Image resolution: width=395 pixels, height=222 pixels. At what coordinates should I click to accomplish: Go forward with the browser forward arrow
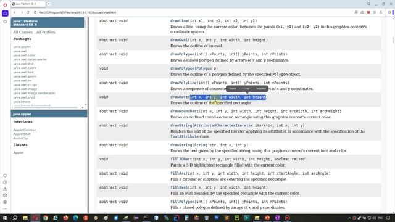[22, 12]
